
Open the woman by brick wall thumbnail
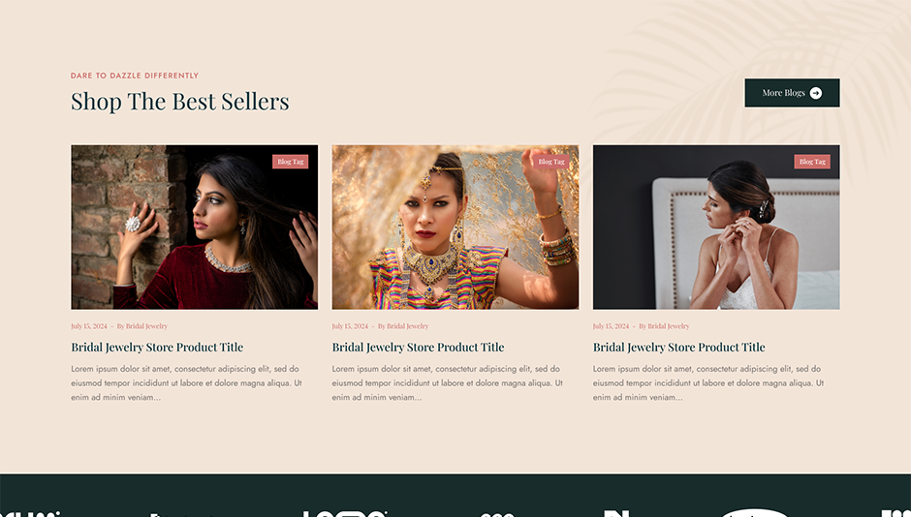point(194,227)
